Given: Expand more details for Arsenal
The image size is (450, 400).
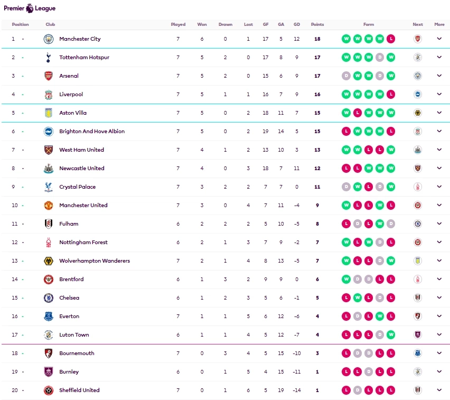Looking at the screenshot, I should coord(439,76).
